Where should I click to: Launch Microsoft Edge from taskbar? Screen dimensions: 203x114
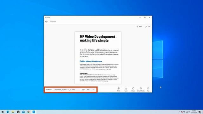8,112
